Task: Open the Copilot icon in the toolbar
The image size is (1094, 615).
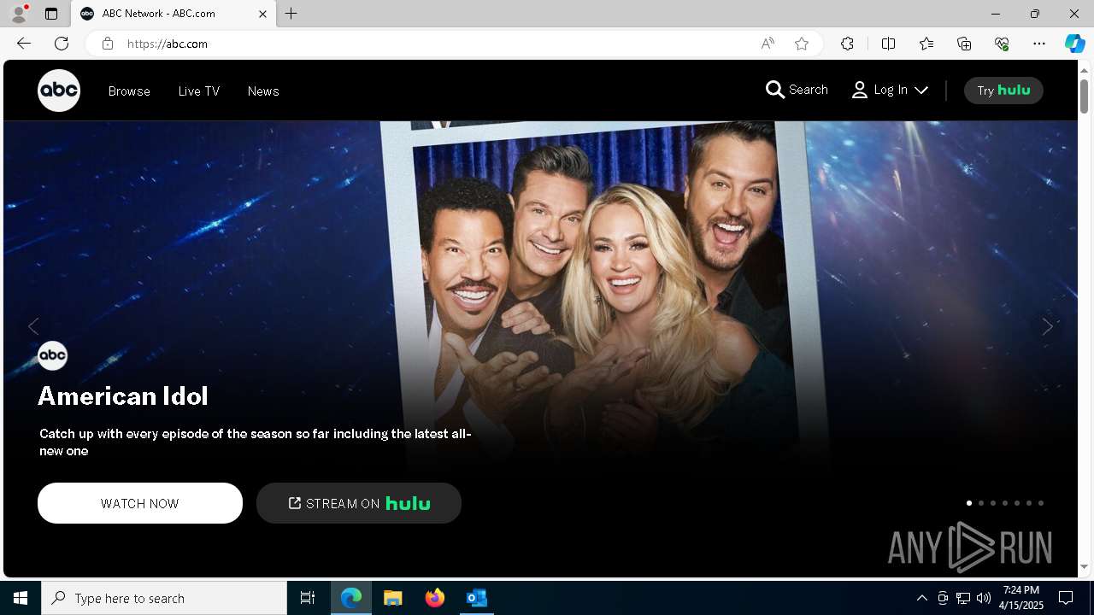Action: click(1074, 44)
